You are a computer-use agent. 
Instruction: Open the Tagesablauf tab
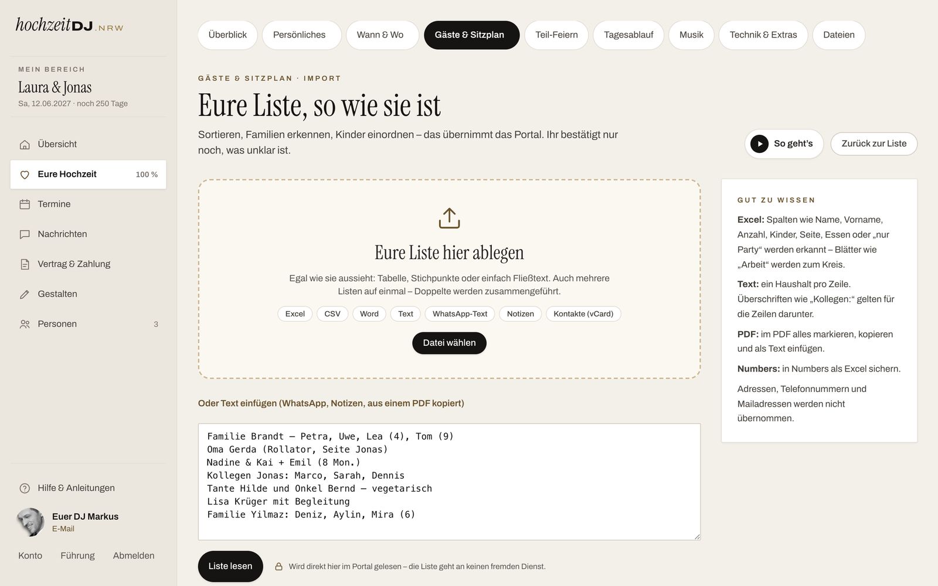click(x=628, y=35)
